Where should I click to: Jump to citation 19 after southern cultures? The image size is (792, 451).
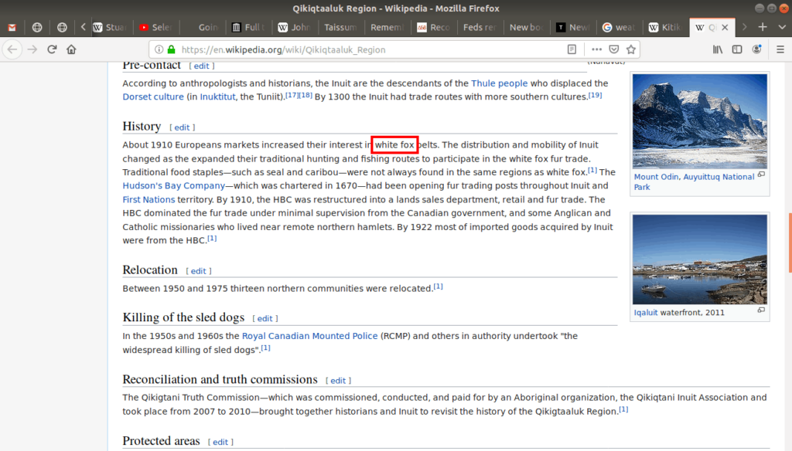(x=595, y=95)
